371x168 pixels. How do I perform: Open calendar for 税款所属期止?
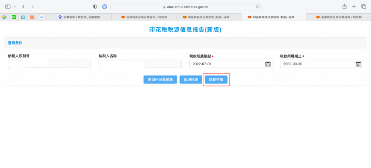359,64
